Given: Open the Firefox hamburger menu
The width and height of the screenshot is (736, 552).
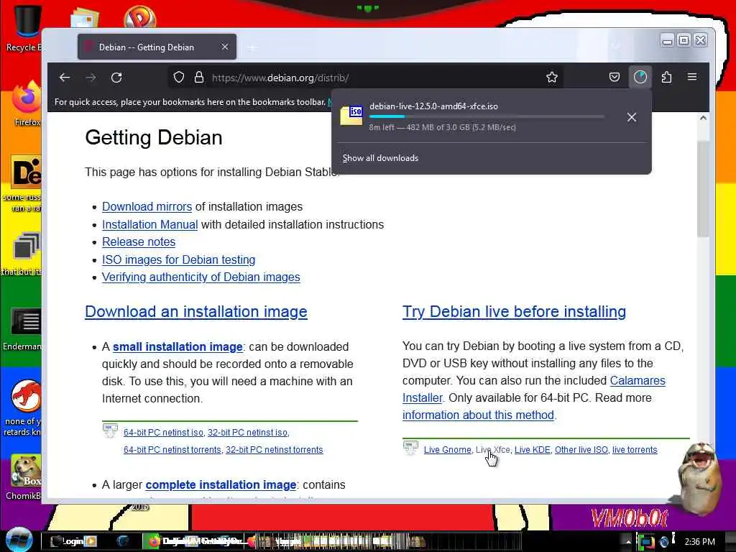Looking at the screenshot, I should [x=692, y=77].
